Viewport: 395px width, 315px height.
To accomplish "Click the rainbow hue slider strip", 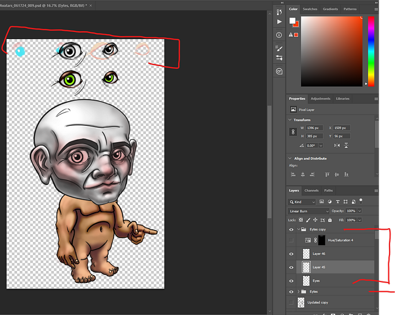I will [371, 52].
